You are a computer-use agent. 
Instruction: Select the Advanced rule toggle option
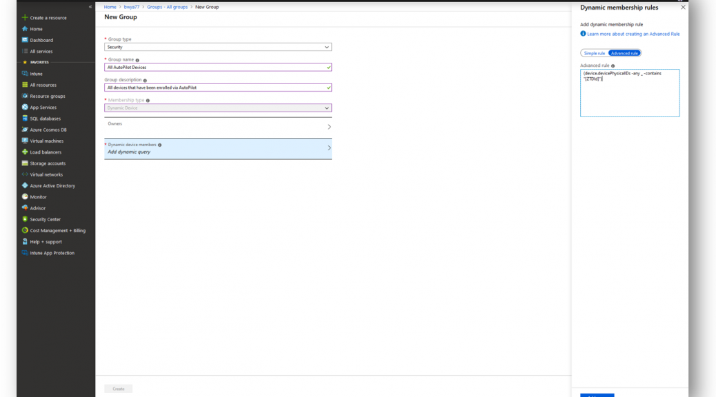pos(624,53)
